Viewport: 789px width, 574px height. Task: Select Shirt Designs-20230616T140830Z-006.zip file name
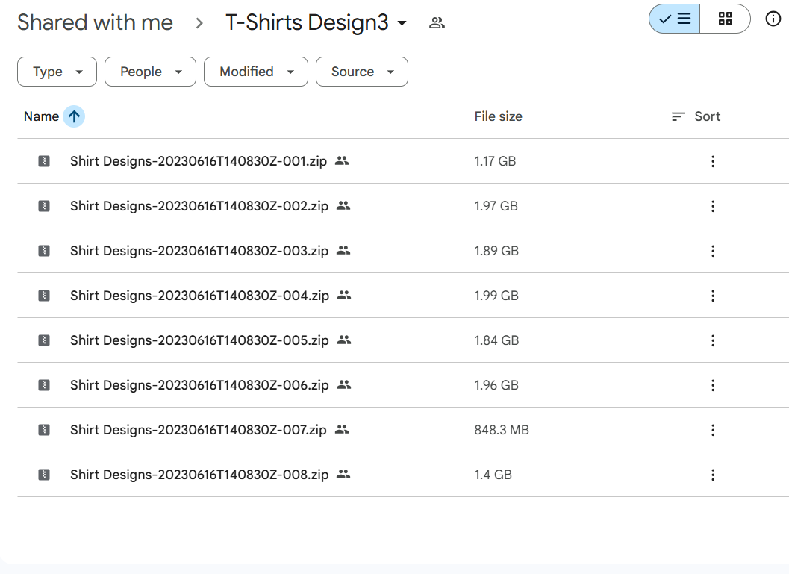coord(199,385)
